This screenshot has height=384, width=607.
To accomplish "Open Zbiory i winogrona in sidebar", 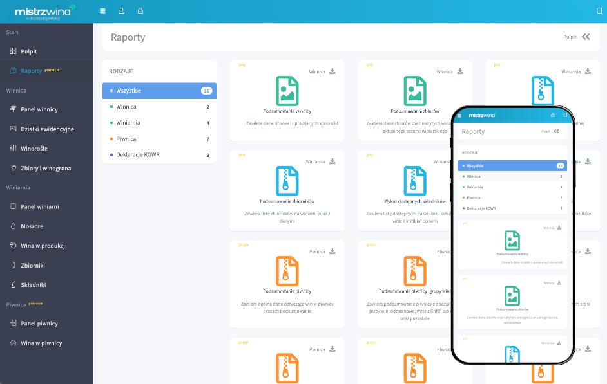I will tap(46, 168).
